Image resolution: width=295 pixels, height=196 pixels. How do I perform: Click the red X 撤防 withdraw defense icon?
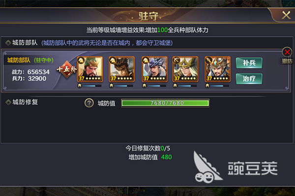pyautogui.click(x=287, y=52)
